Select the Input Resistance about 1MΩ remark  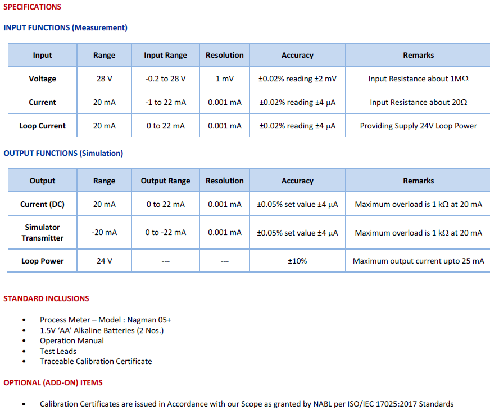pos(418,79)
